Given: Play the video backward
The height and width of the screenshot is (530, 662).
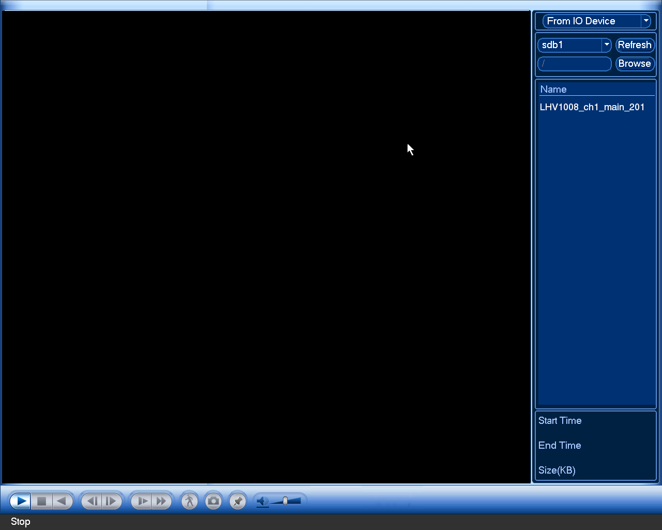Looking at the screenshot, I should (62, 501).
